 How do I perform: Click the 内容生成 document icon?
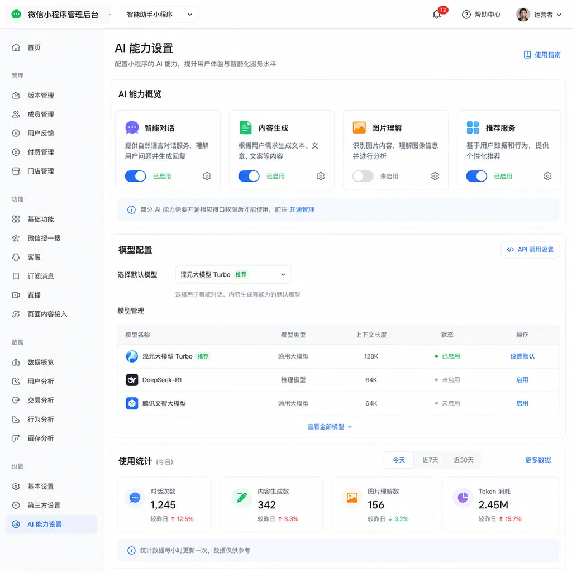coord(246,128)
